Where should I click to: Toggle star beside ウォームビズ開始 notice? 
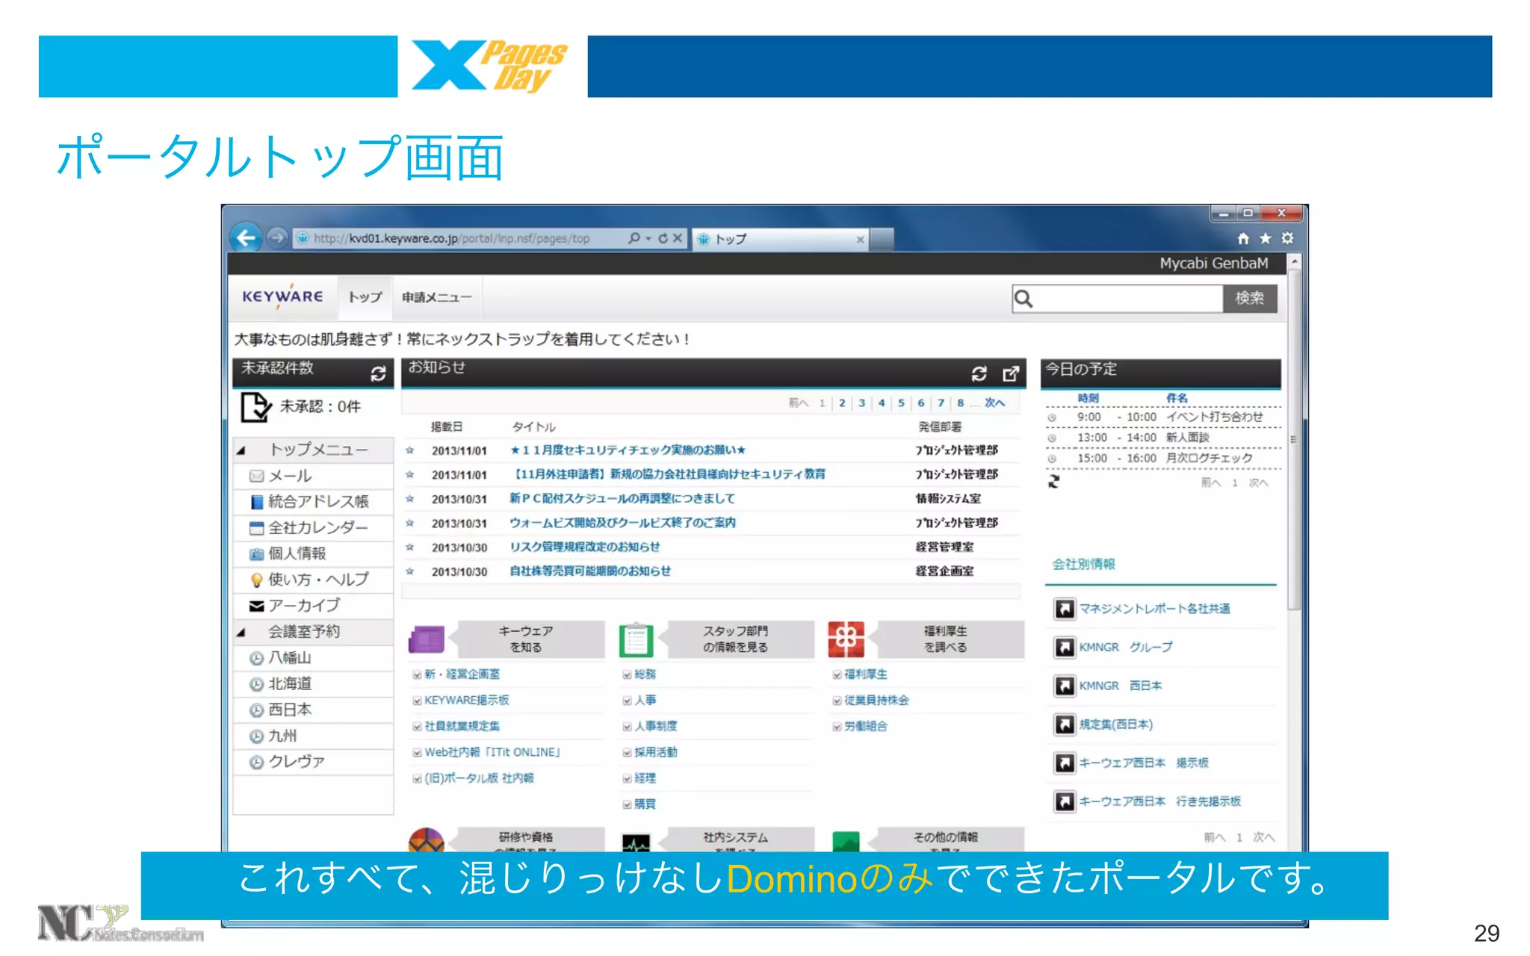click(410, 523)
